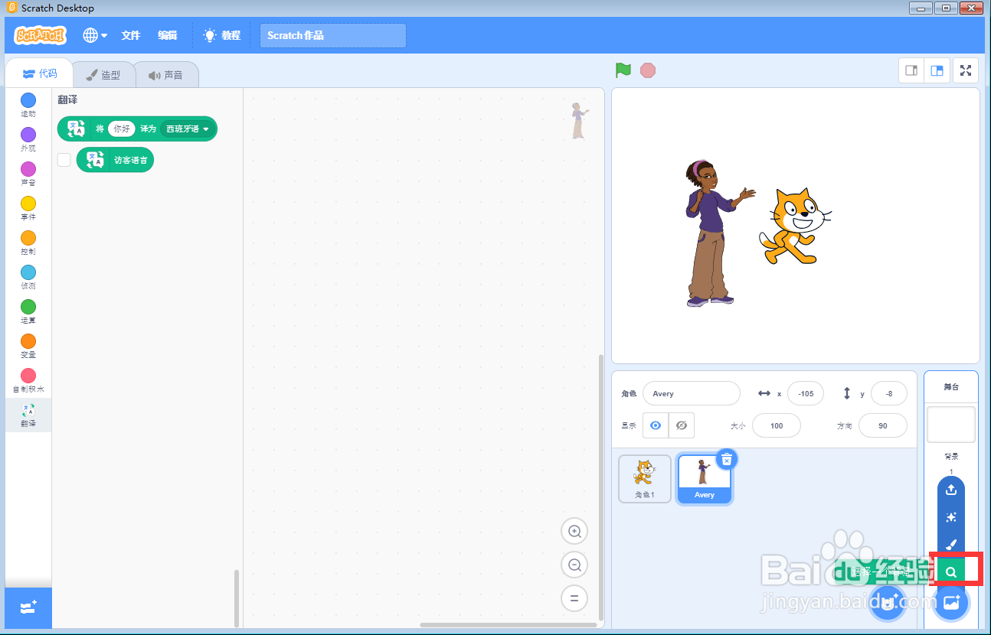
Task: Switch to large stage layout
Action: (x=937, y=70)
